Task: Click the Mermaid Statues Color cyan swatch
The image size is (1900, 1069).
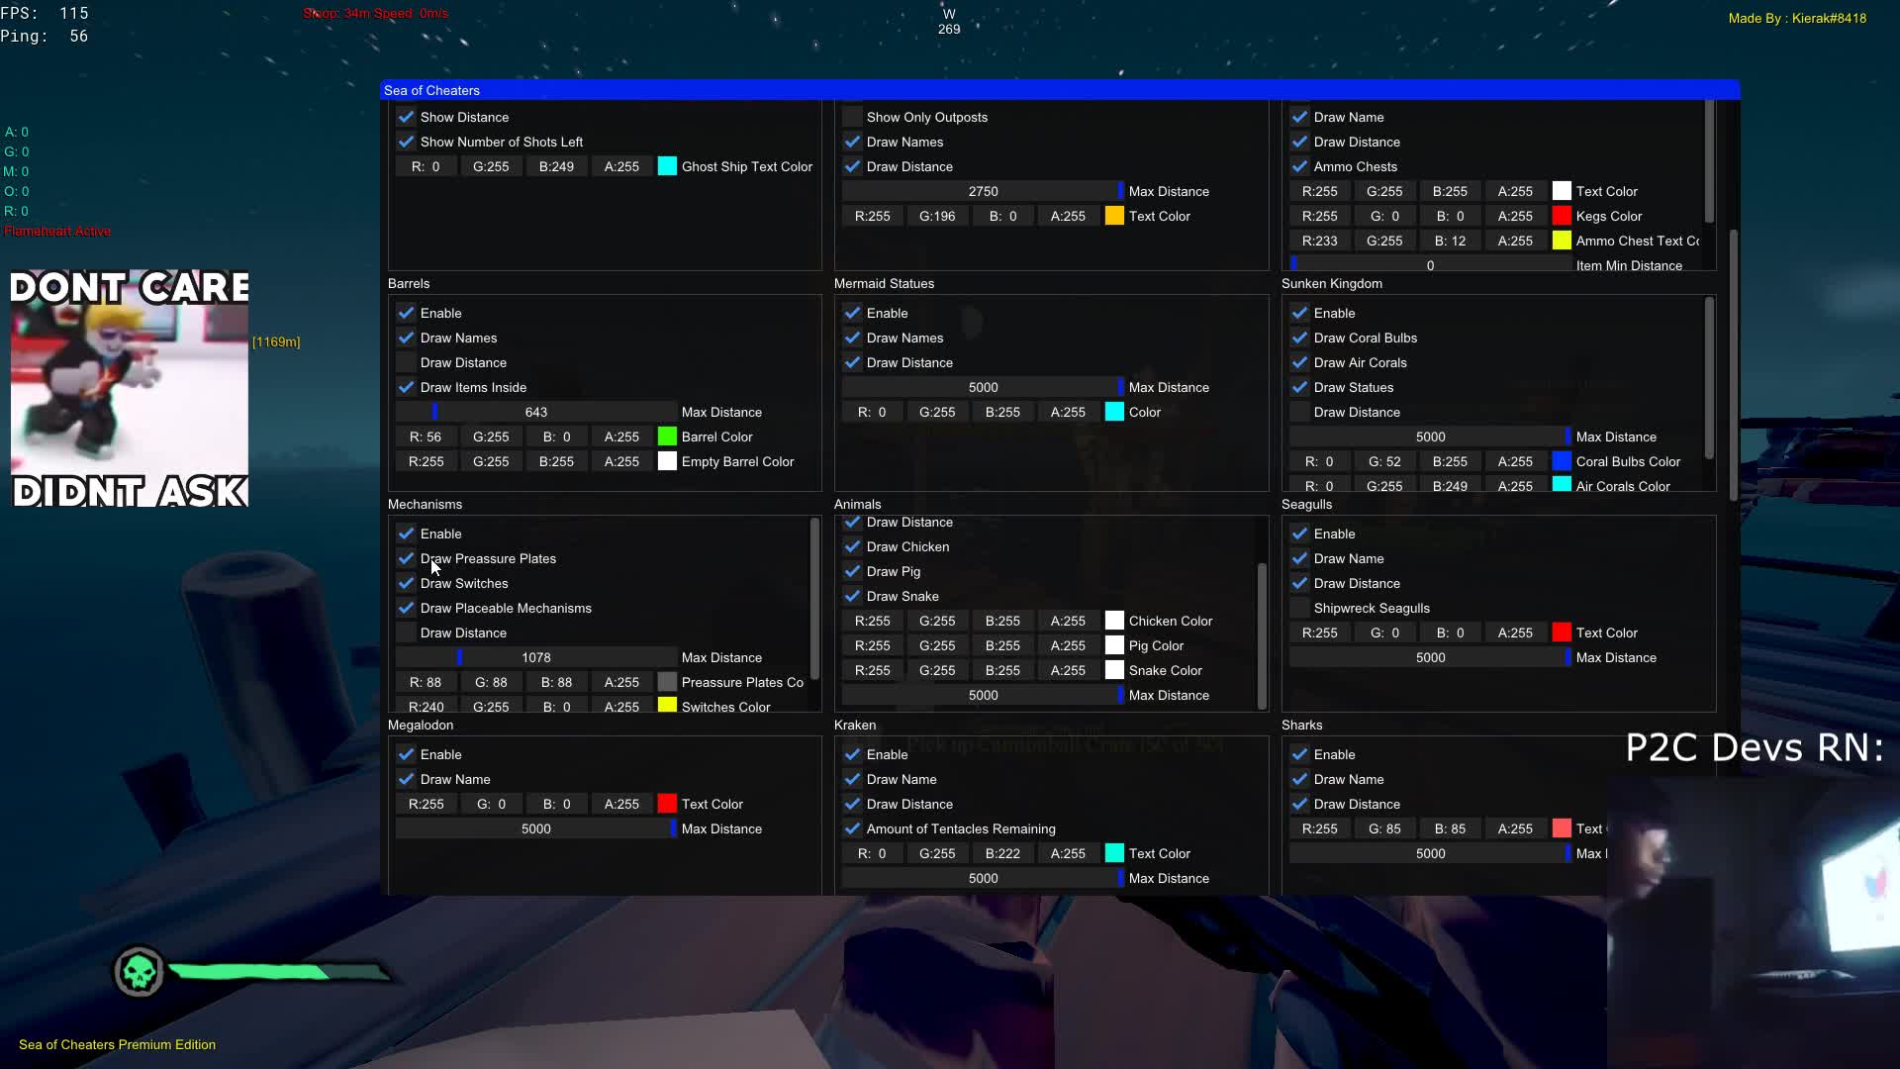Action: click(x=1114, y=412)
